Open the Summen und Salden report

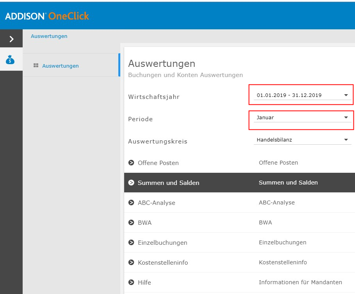coord(168,183)
